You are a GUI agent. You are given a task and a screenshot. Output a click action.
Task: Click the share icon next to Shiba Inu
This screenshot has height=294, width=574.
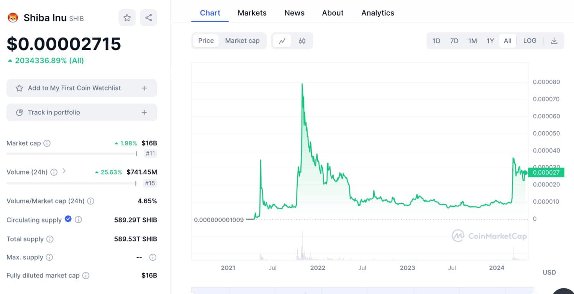pos(149,18)
